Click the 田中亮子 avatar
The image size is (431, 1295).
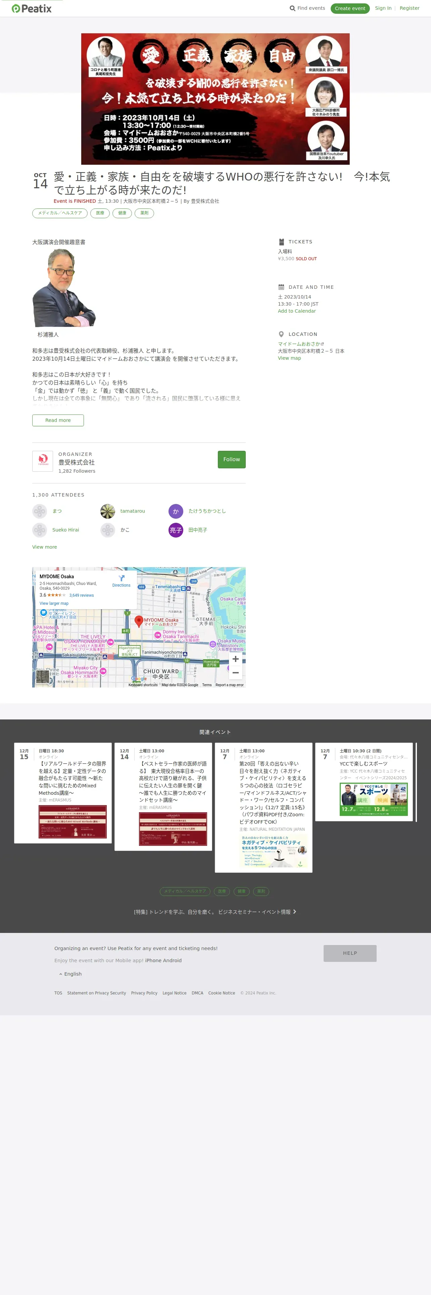point(176,530)
